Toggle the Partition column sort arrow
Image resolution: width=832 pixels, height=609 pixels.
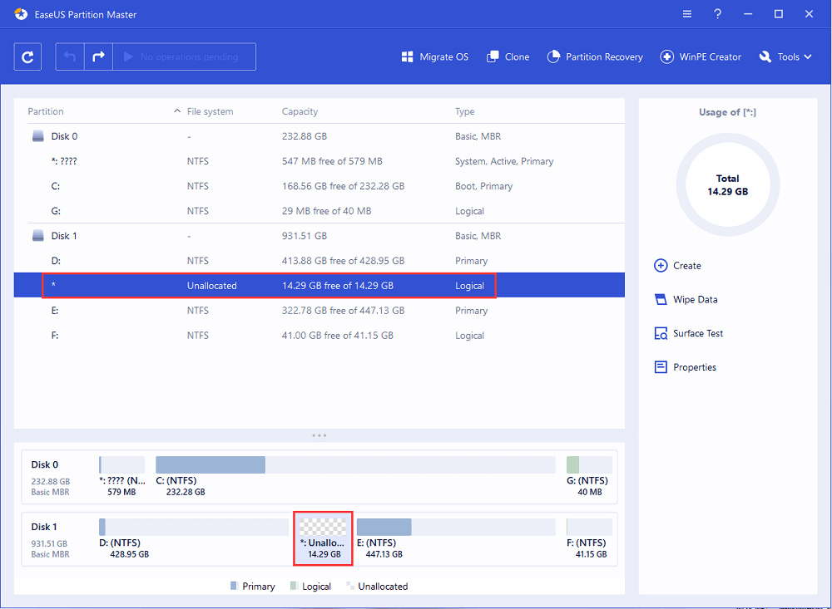[x=176, y=111]
